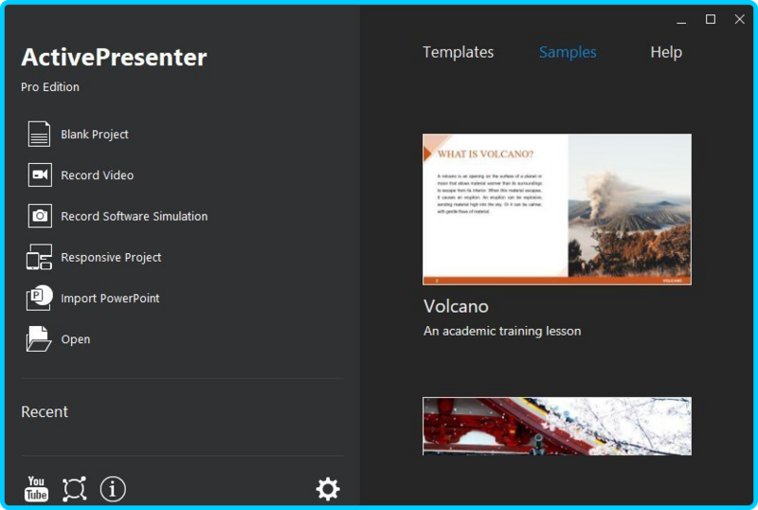Open the YouTube channel icon

tap(36, 488)
